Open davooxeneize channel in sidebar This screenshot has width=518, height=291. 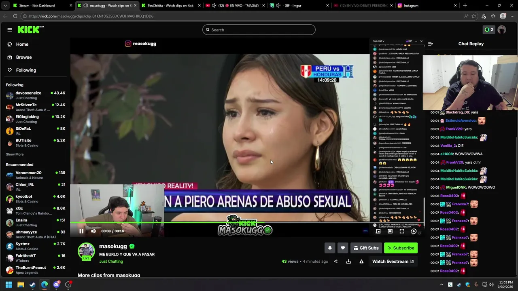(x=36, y=95)
